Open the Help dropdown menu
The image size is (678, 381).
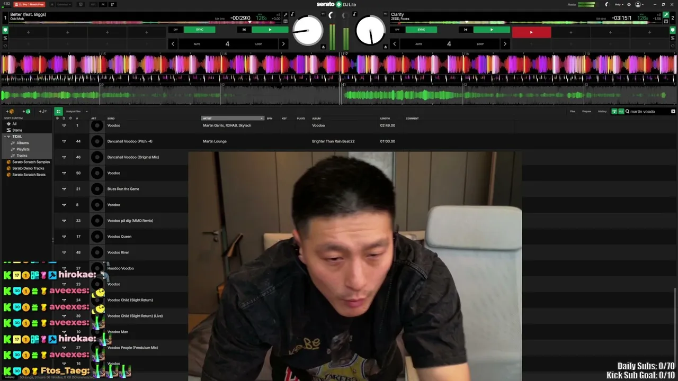(x=619, y=4)
